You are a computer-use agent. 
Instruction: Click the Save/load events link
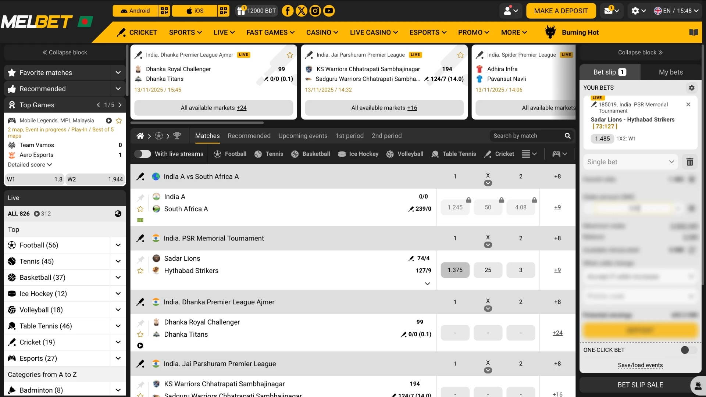(640, 365)
